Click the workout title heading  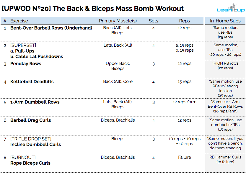(x=93, y=9)
